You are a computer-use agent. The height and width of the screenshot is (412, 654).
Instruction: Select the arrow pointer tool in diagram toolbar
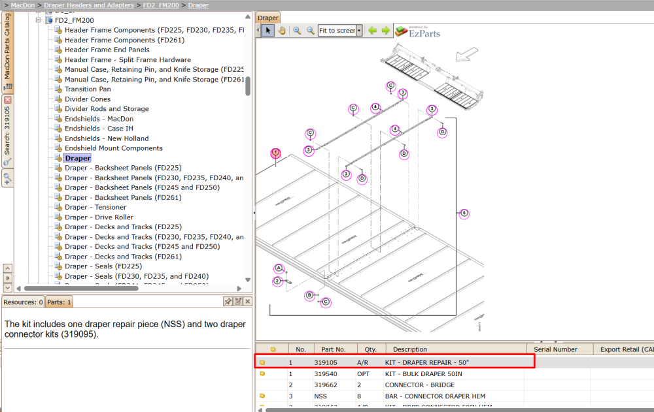(267, 31)
